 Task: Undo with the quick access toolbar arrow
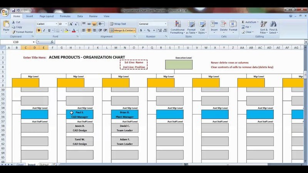click(x=18, y=10)
